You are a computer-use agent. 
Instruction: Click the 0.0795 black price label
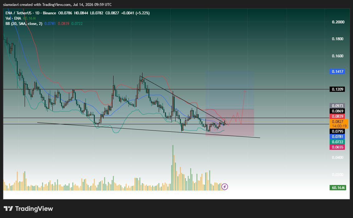pos(337,131)
